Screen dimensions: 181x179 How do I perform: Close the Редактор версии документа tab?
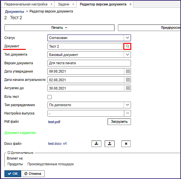coord(130,4)
